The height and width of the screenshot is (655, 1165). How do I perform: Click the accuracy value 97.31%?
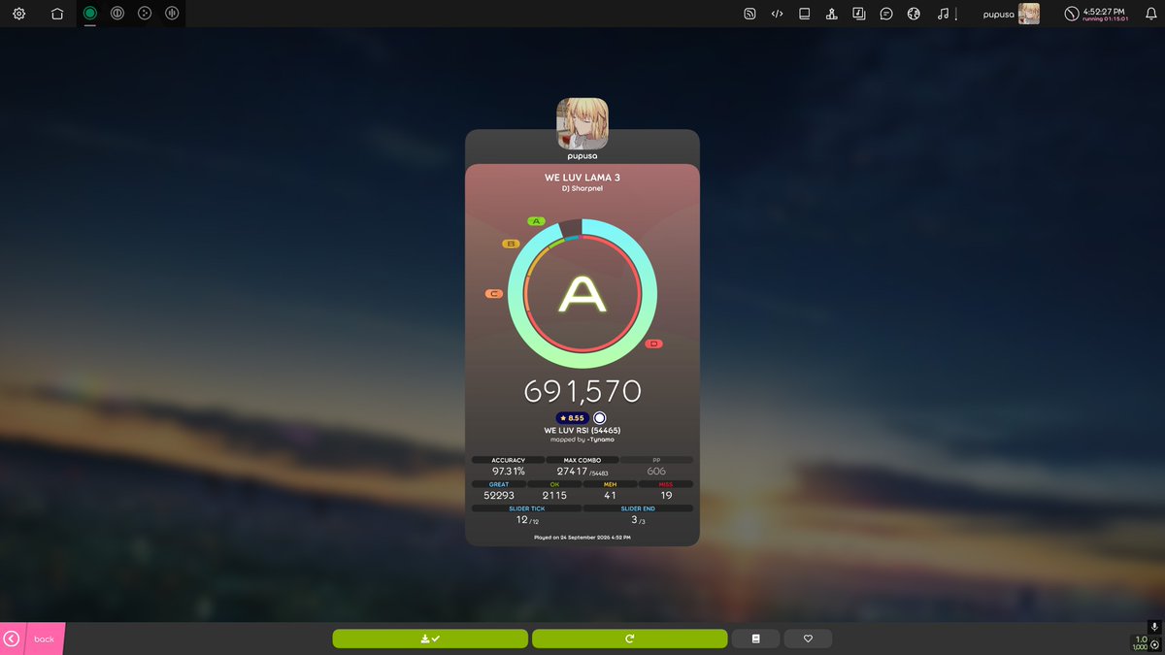coord(509,471)
